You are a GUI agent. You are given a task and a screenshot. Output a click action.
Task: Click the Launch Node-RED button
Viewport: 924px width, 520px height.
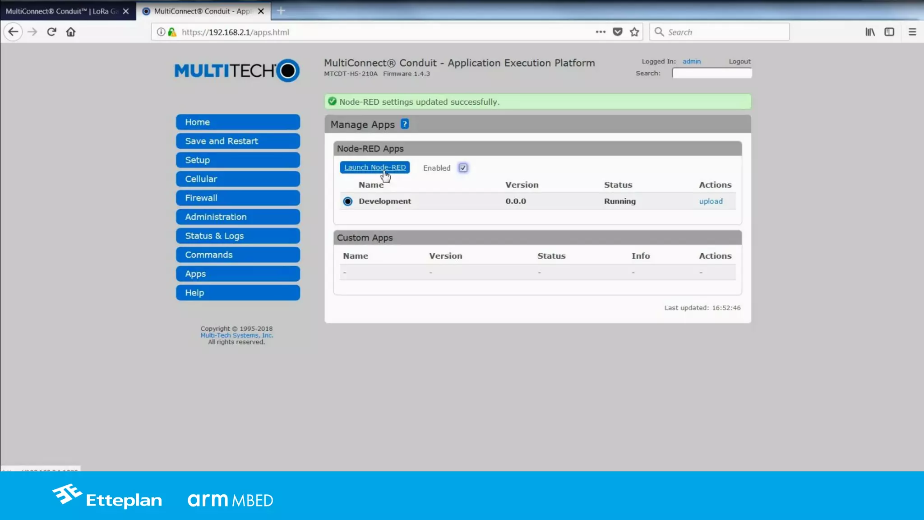pyautogui.click(x=374, y=167)
